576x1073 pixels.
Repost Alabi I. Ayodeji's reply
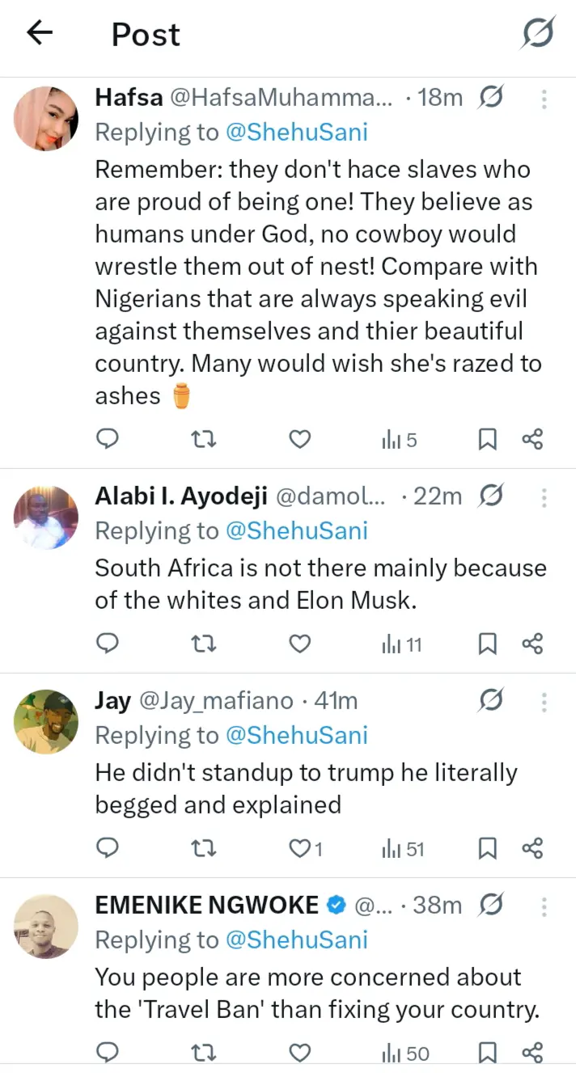click(x=203, y=644)
